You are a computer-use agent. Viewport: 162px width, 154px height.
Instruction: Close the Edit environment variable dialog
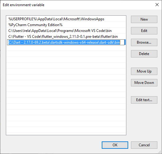(157, 5)
